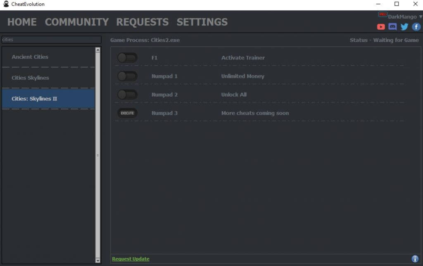Screen dimensions: 423x266
Task: Select Cities Skylines in the game list
Action: [x=49, y=78]
